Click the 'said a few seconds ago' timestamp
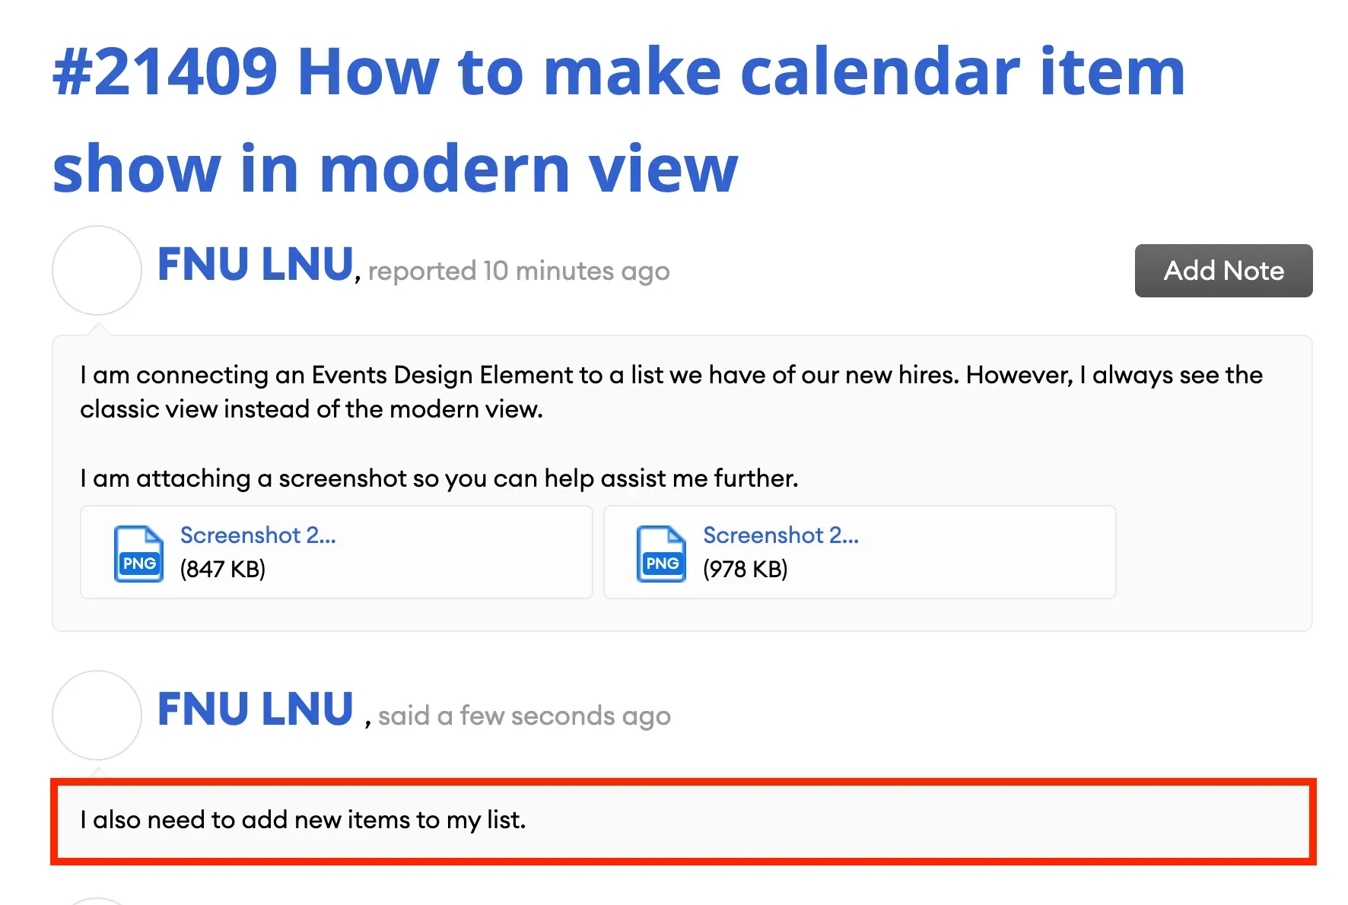Viewport: 1348px width, 905px height. 524,716
